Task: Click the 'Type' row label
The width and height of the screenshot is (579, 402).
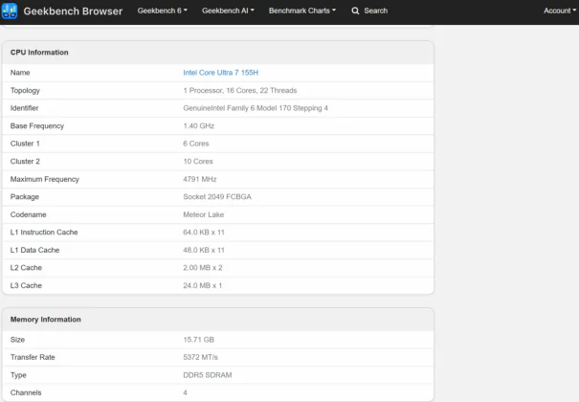Action: point(18,375)
